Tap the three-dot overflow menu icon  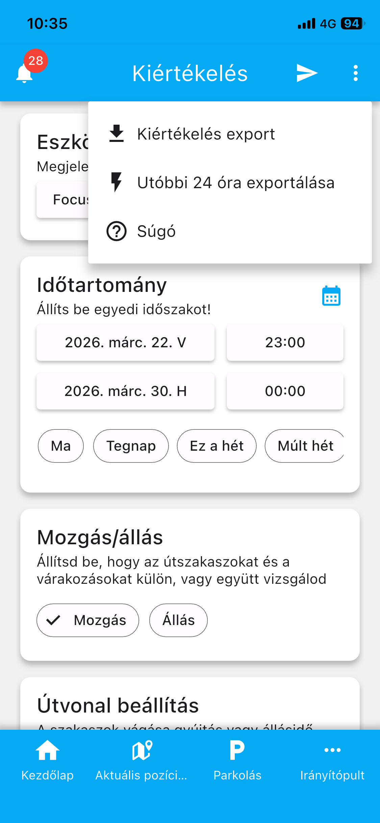click(355, 73)
